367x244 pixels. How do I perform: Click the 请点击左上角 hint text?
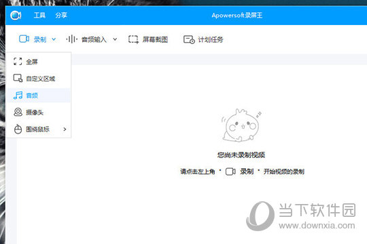198,171
